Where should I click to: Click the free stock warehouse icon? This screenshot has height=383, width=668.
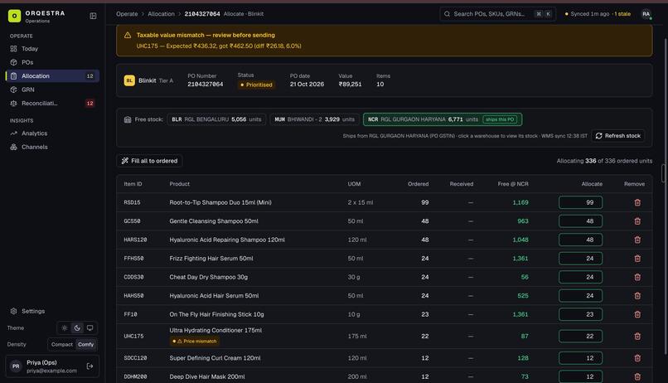[x=128, y=119]
